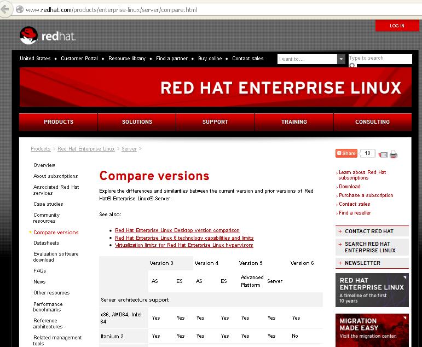The width and height of the screenshot is (422, 347).
Task: Open the CONSULTING menu
Action: (x=373, y=122)
